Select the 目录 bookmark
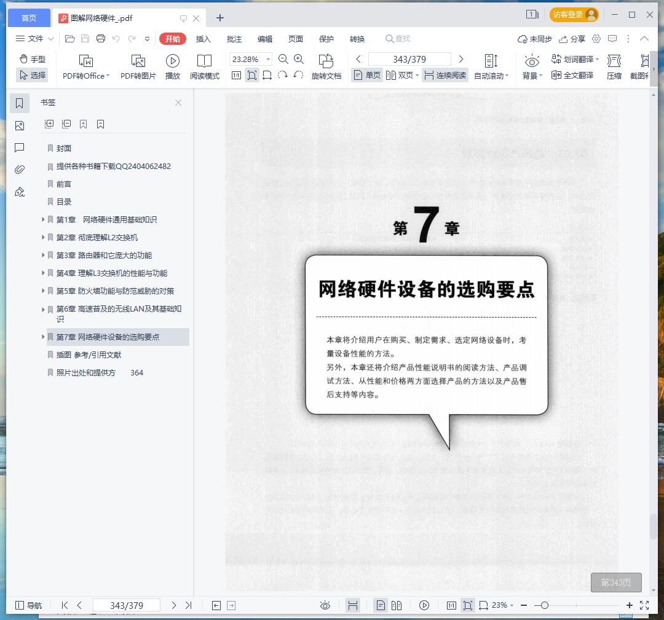Image resolution: width=664 pixels, height=620 pixels. [64, 202]
